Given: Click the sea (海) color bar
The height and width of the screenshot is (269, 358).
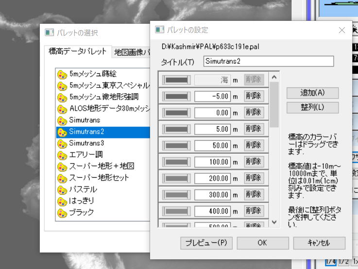Looking at the screenshot, I should point(177,80).
